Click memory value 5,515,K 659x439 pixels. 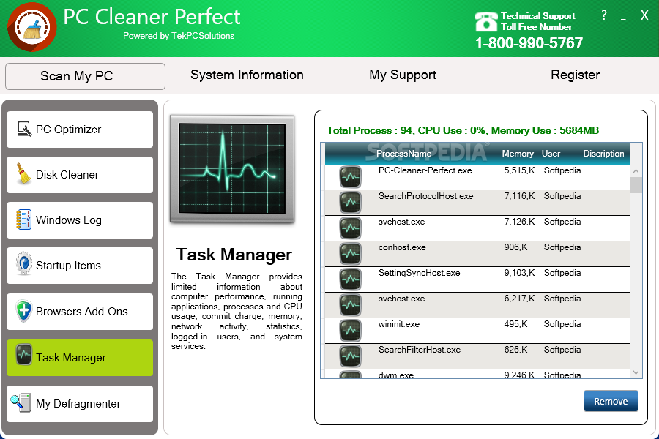click(x=519, y=170)
